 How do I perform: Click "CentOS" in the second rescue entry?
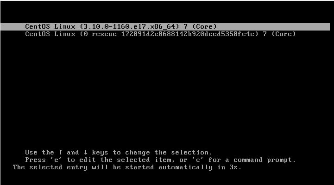(x=38, y=34)
